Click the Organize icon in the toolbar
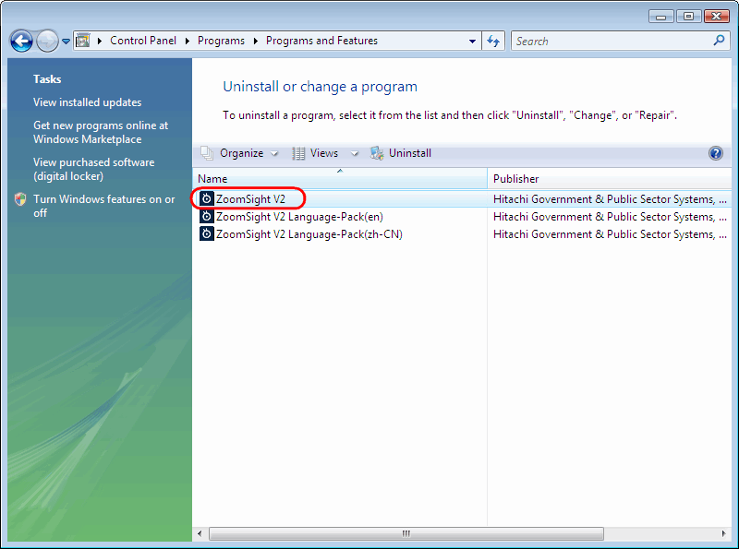 [x=207, y=153]
